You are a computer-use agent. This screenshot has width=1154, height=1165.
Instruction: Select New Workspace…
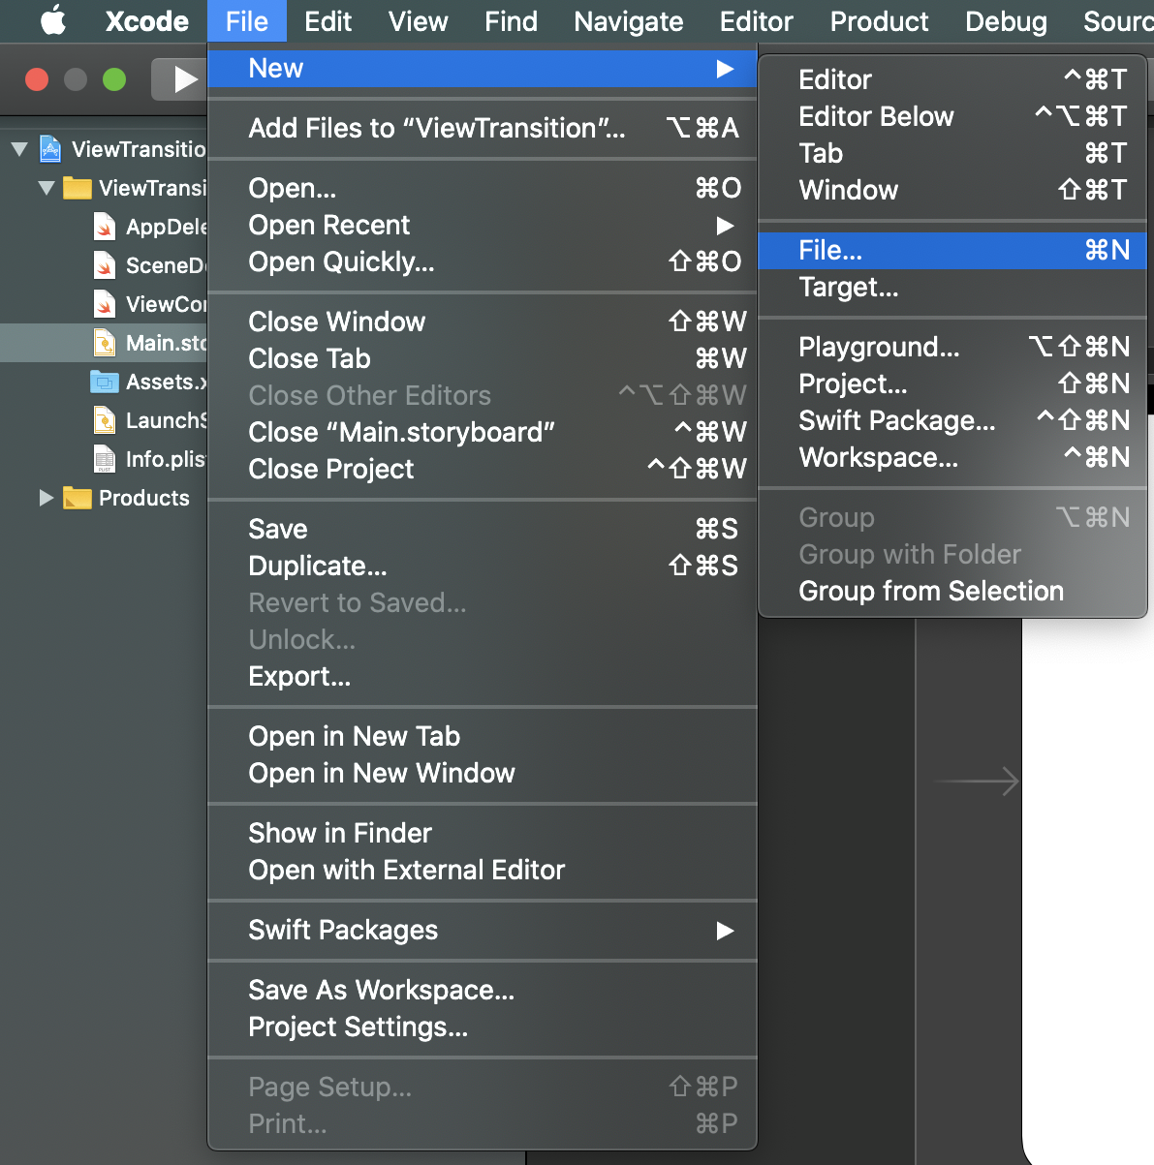coord(952,457)
